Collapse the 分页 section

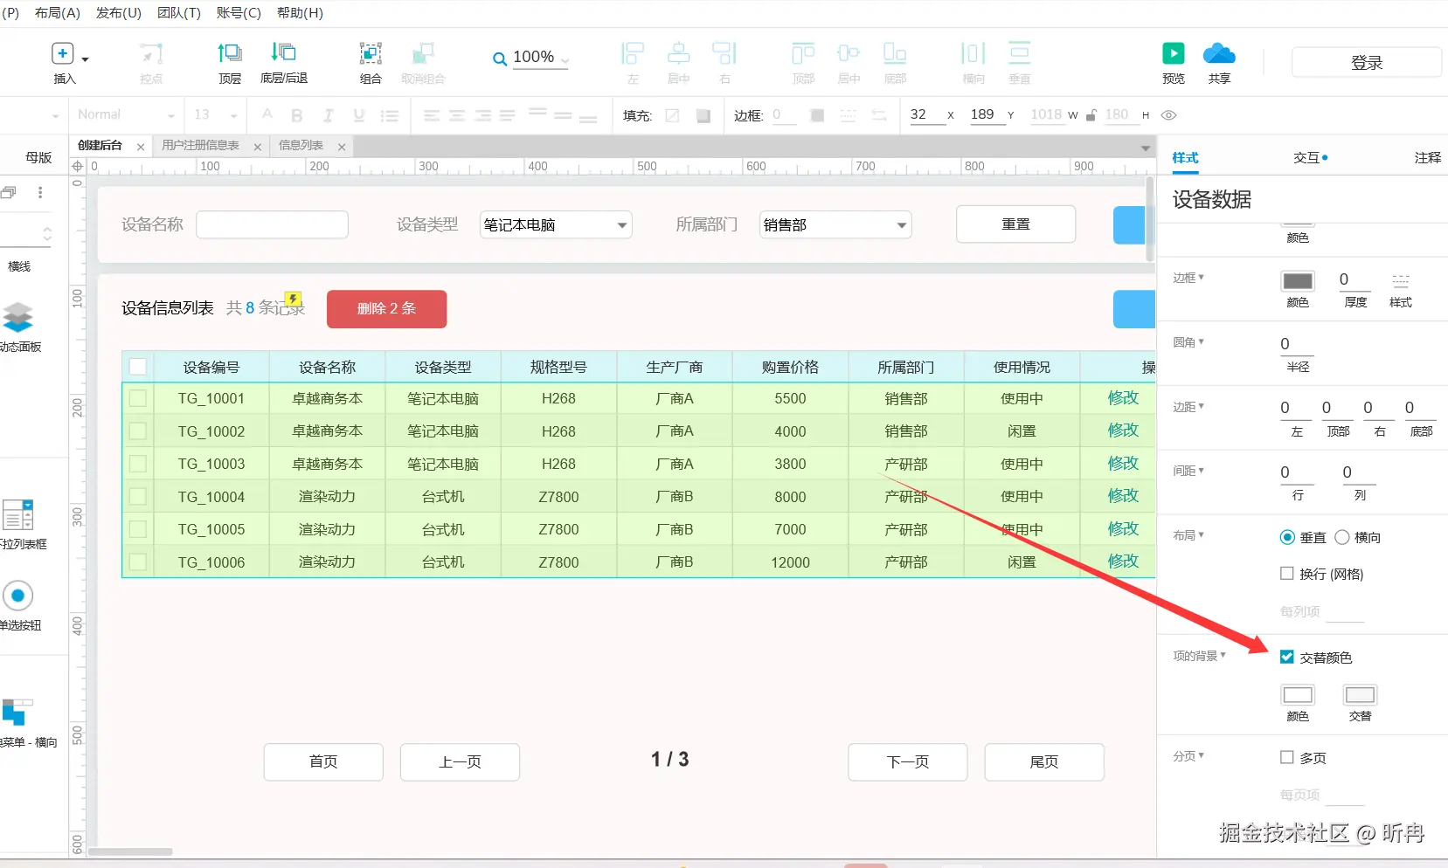(x=1188, y=756)
